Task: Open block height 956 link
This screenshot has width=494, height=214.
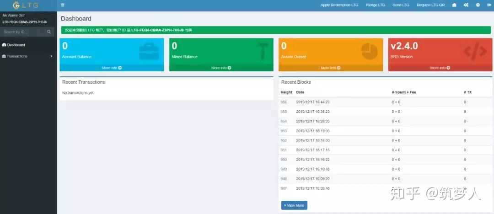Action: [284, 102]
